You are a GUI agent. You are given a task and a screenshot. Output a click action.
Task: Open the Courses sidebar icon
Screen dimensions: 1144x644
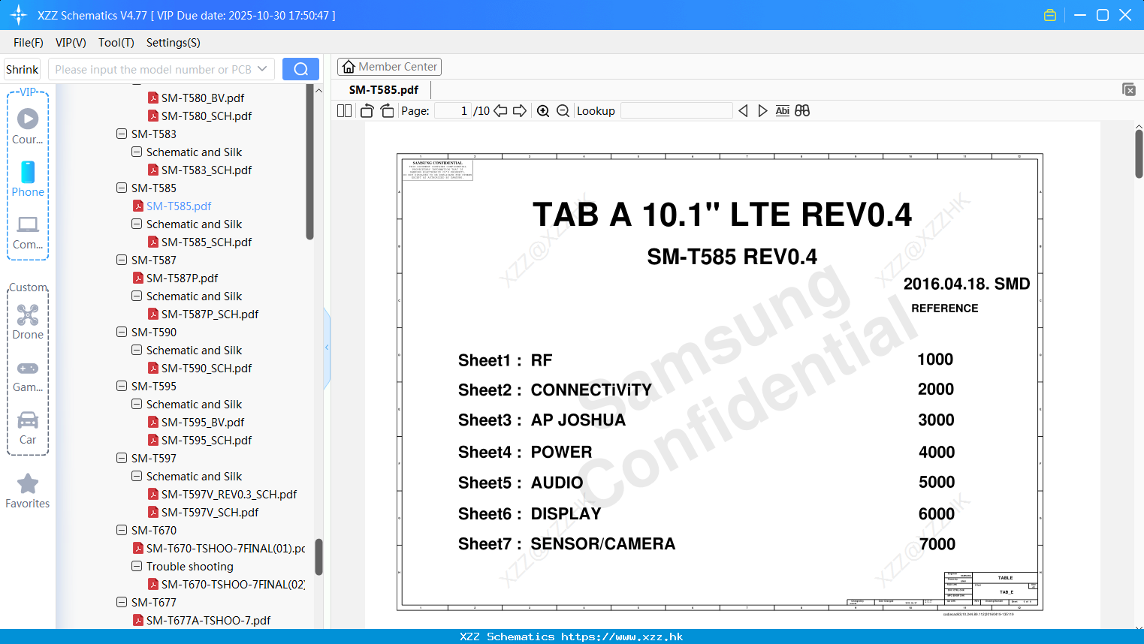coord(28,126)
